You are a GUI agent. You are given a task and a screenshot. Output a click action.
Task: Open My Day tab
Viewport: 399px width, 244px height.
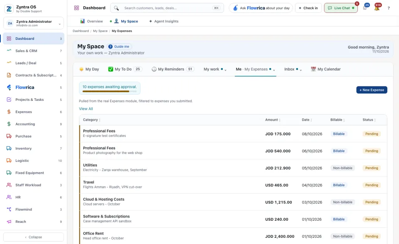[89, 69]
